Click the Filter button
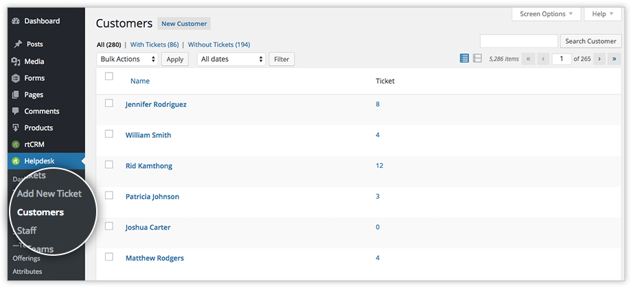This screenshot has width=632, height=288. (282, 59)
